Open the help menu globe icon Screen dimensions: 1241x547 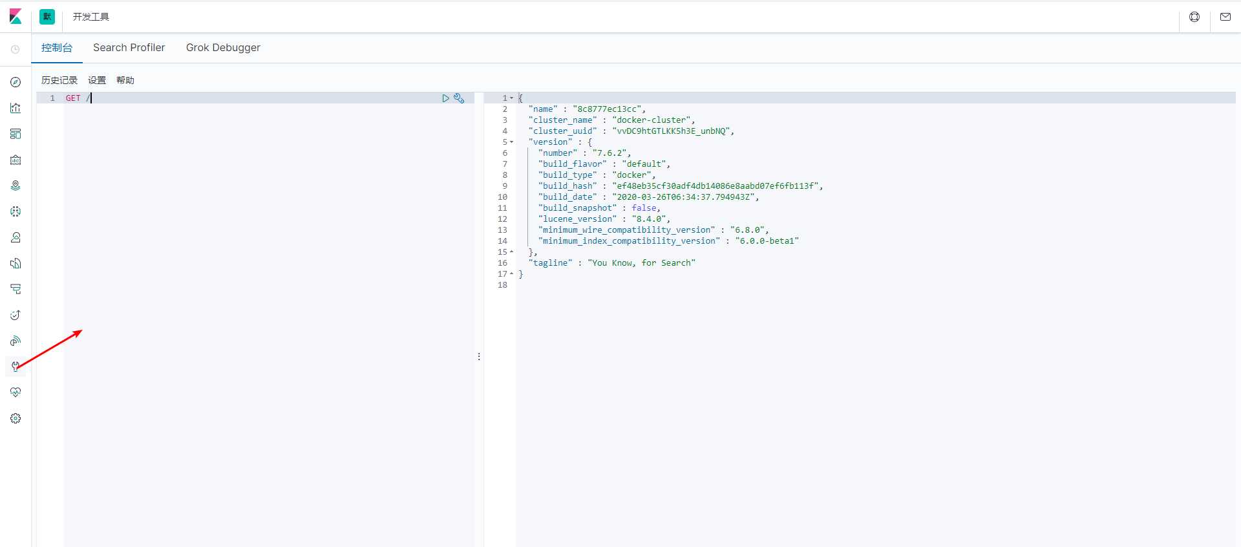[1194, 17]
